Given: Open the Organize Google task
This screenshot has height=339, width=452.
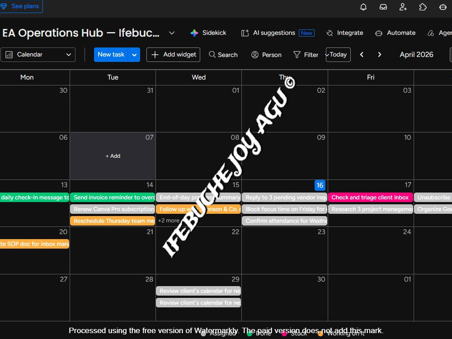Looking at the screenshot, I should pyautogui.click(x=433, y=209).
